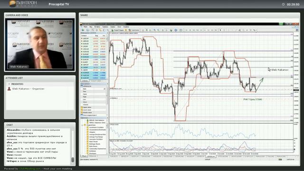Open the Файл menu
Viewport: 304px width, 171px height.
(85, 27)
